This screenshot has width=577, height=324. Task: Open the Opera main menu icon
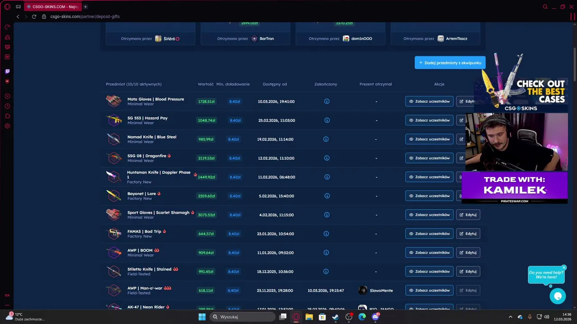point(7,7)
